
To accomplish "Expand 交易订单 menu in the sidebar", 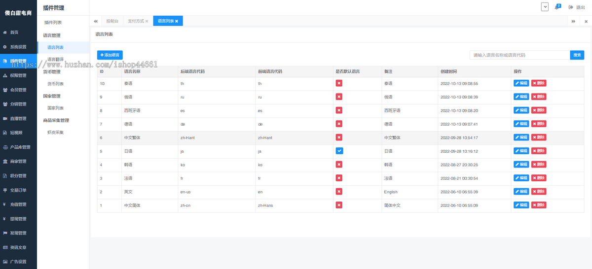I will tap(18, 190).
